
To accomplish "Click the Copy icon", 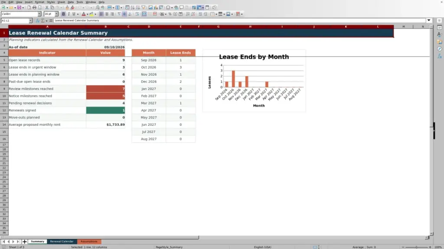I will coord(52,7).
